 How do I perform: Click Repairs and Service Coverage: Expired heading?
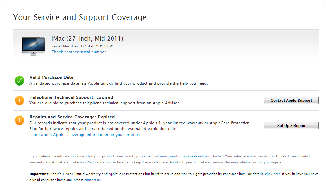(72, 117)
